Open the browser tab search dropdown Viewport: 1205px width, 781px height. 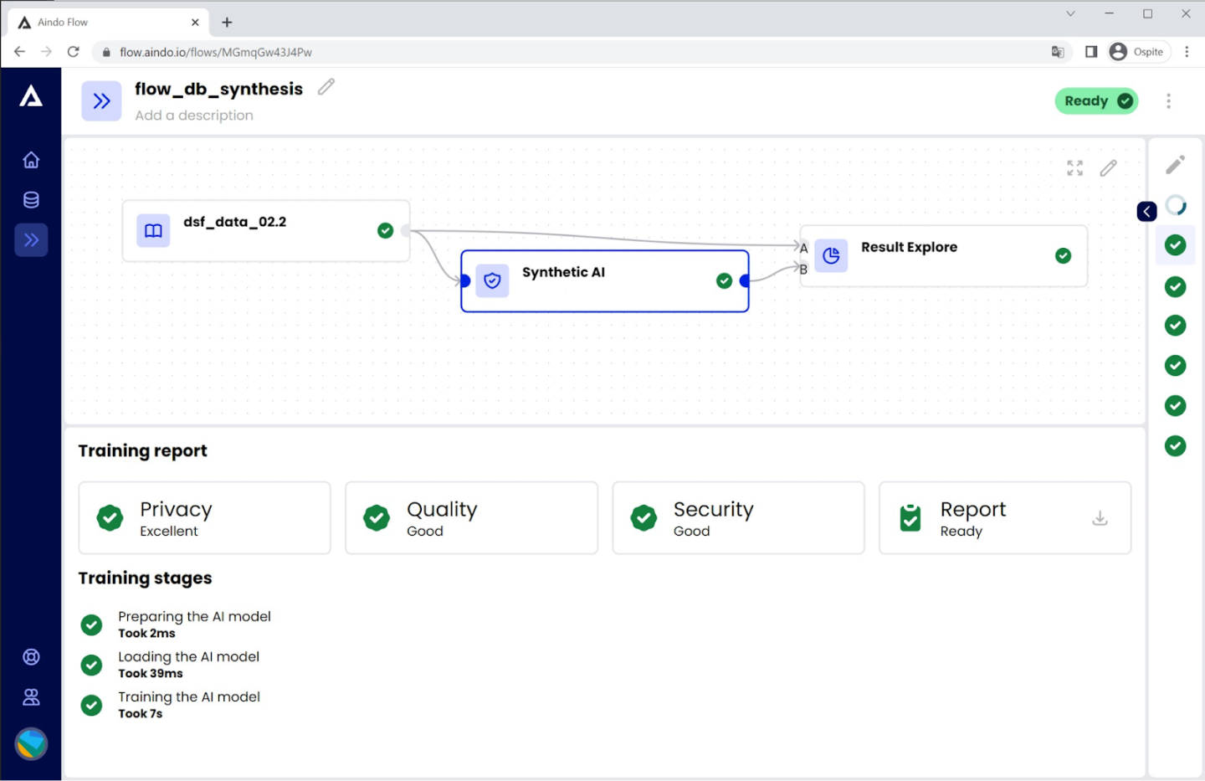pos(1069,14)
